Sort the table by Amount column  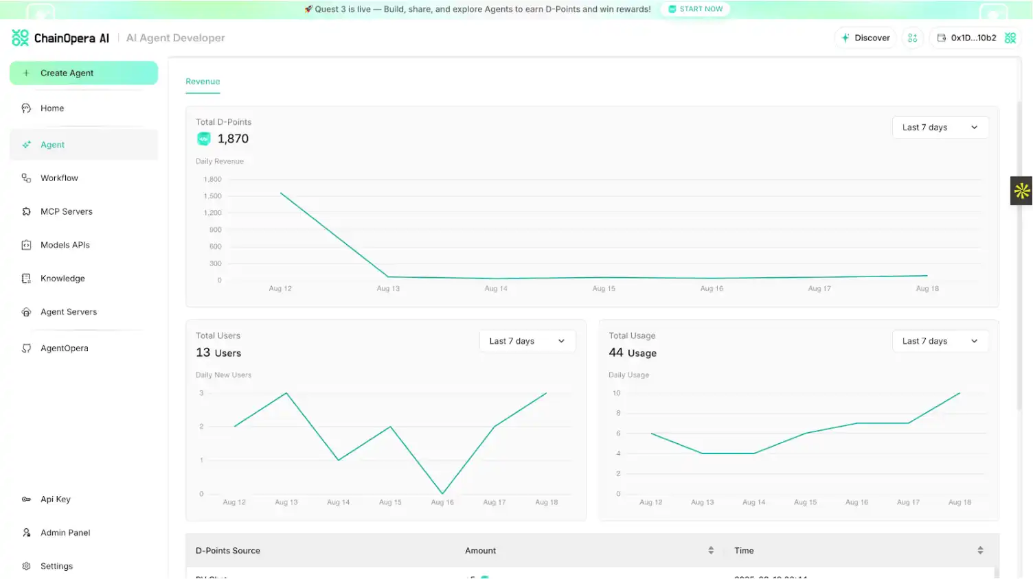click(x=710, y=550)
